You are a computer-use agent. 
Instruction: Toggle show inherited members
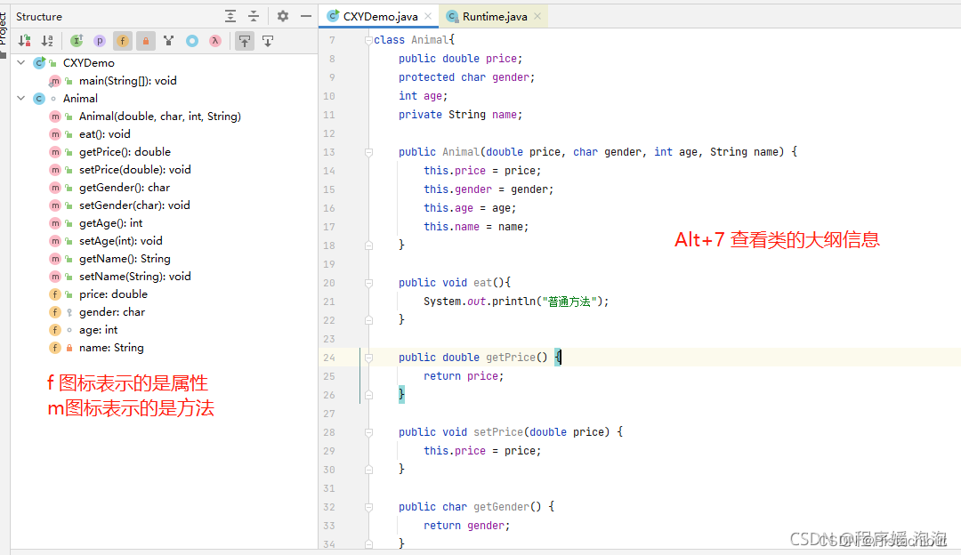[x=77, y=41]
